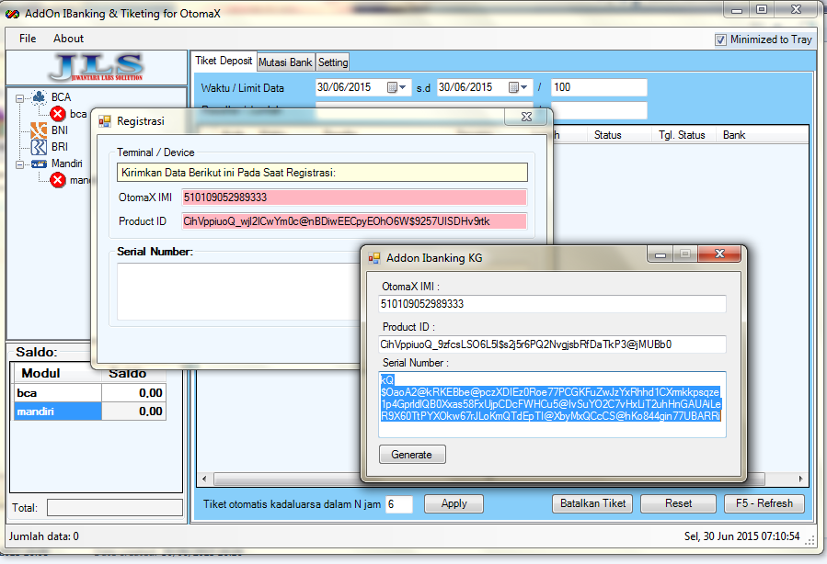The width and height of the screenshot is (827, 564).
Task: Switch to the Setting tab
Action: pos(333,62)
